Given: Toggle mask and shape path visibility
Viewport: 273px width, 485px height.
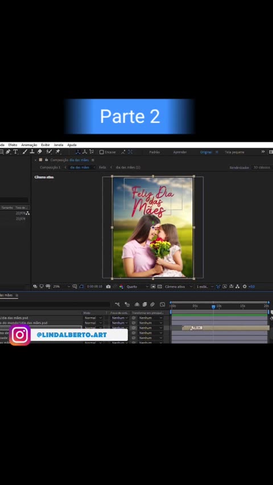Looking at the screenshot, I should 81,287.
